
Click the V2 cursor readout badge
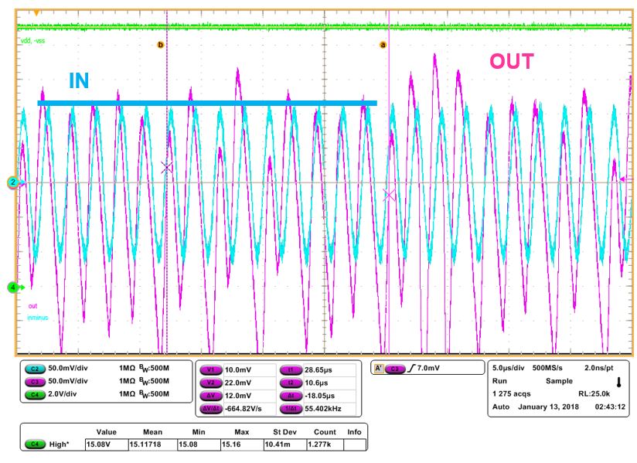tap(211, 383)
